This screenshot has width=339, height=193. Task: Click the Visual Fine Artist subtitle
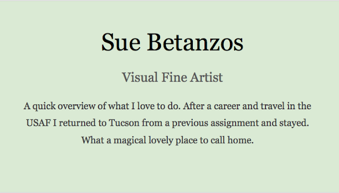click(x=172, y=77)
